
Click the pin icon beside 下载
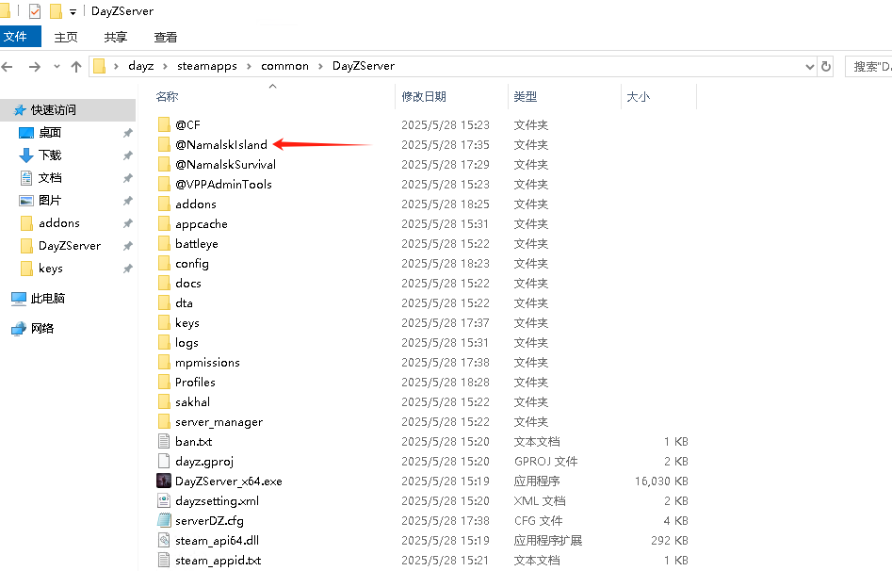pos(128,155)
